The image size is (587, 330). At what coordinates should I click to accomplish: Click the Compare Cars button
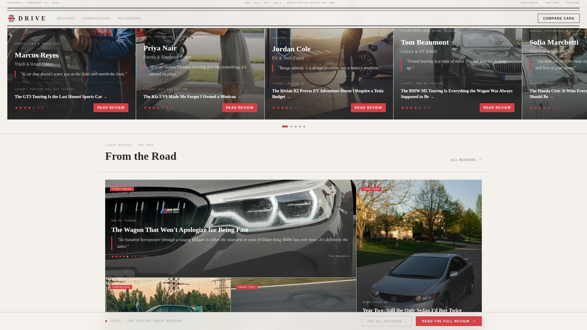coord(559,18)
